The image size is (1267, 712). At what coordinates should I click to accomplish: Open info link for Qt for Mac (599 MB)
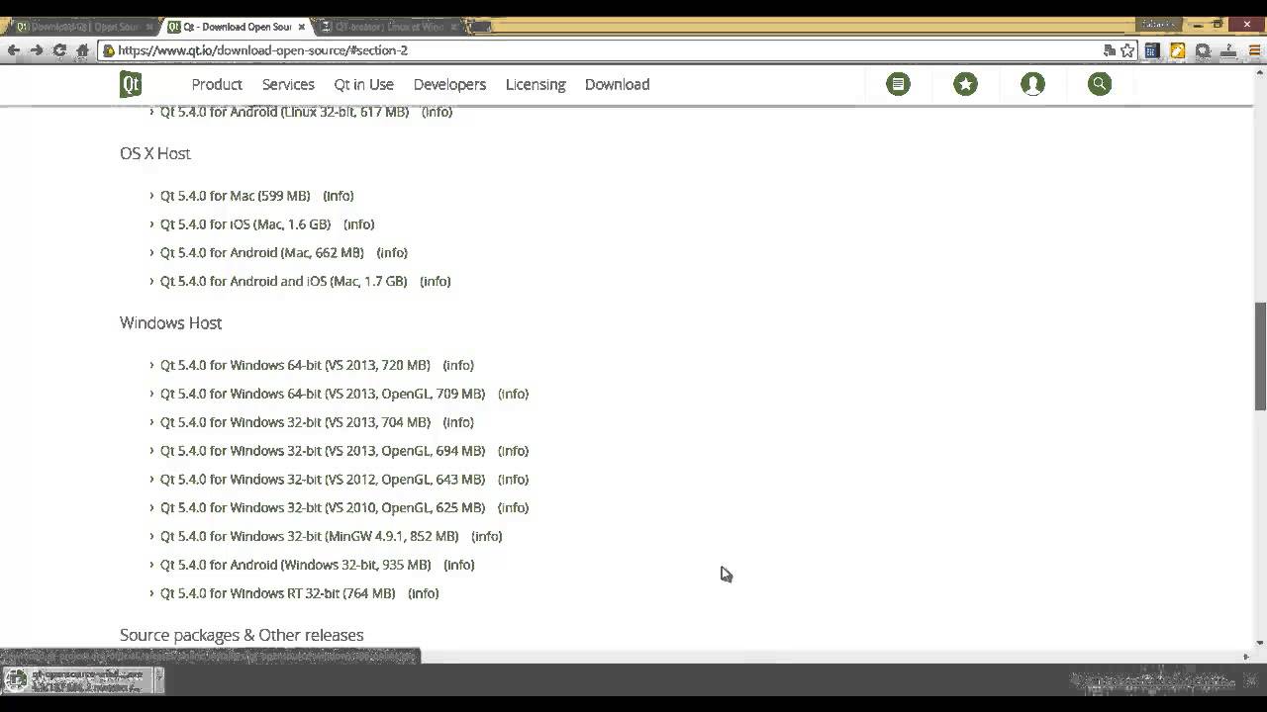339,196
